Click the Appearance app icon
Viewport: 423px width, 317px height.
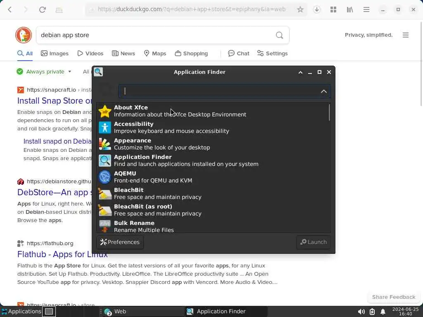pyautogui.click(x=105, y=144)
